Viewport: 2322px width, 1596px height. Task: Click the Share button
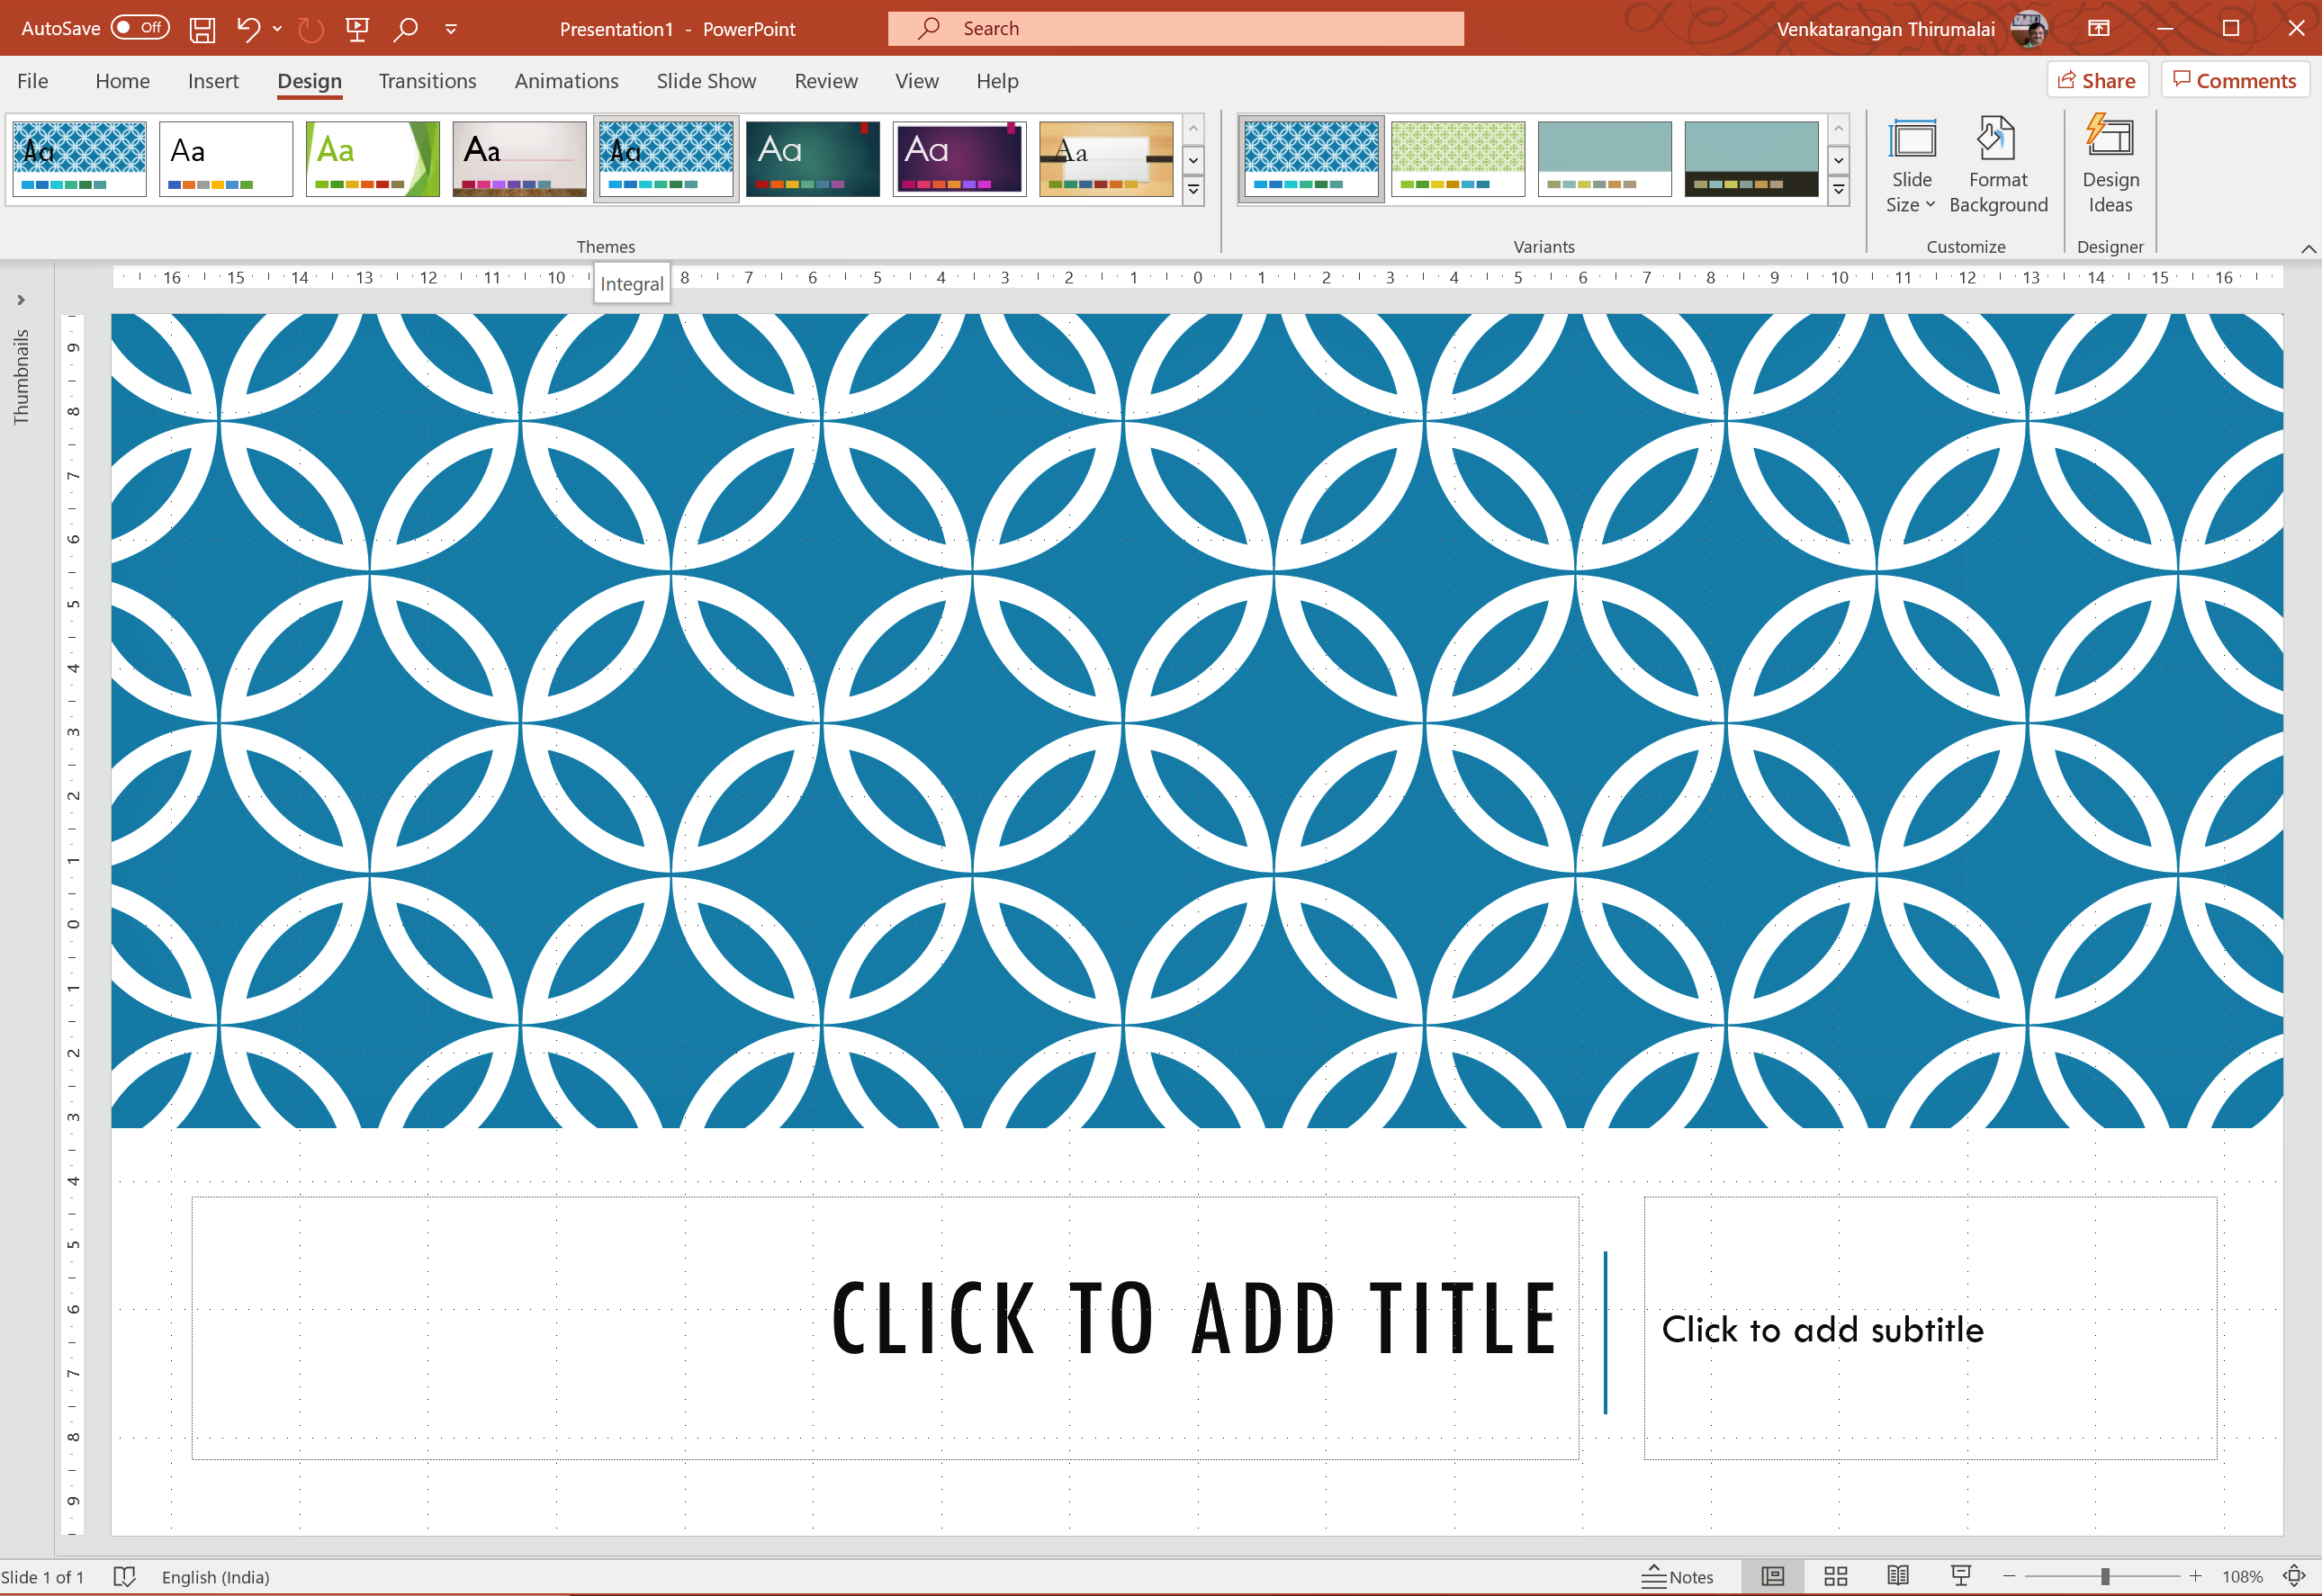tap(2097, 81)
